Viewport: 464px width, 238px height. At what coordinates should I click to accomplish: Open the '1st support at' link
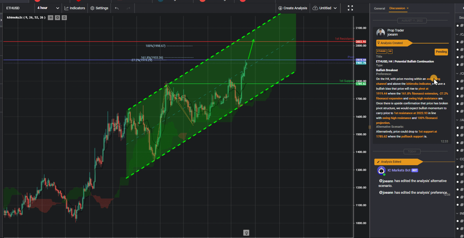point(428,131)
